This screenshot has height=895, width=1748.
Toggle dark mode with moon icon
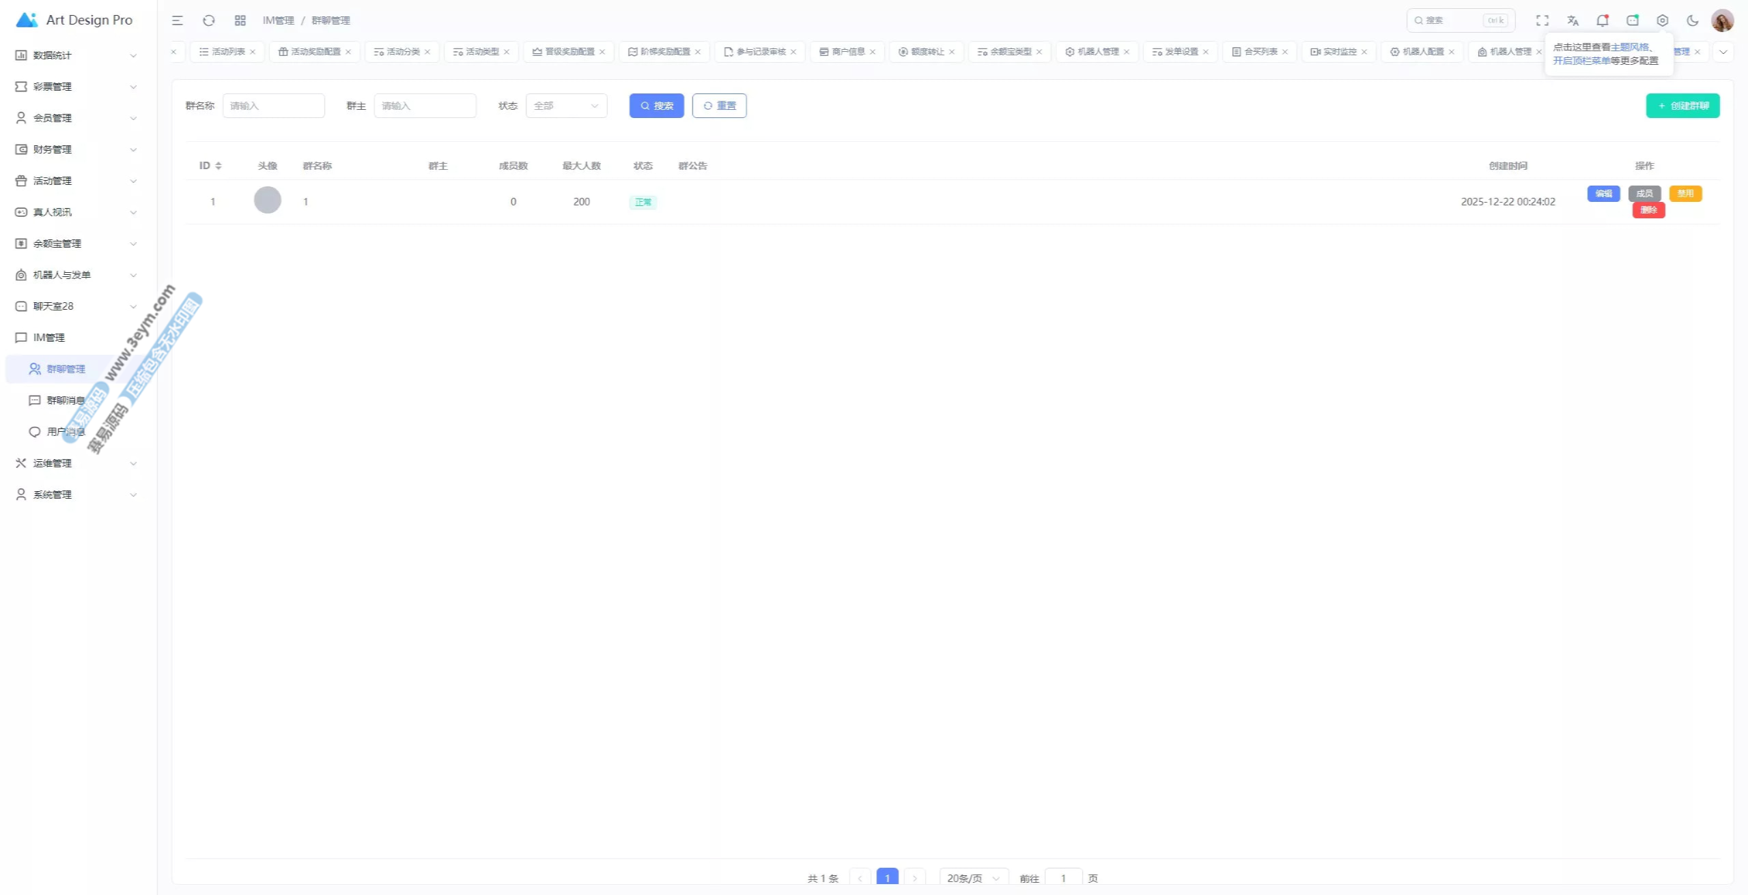[1693, 20]
